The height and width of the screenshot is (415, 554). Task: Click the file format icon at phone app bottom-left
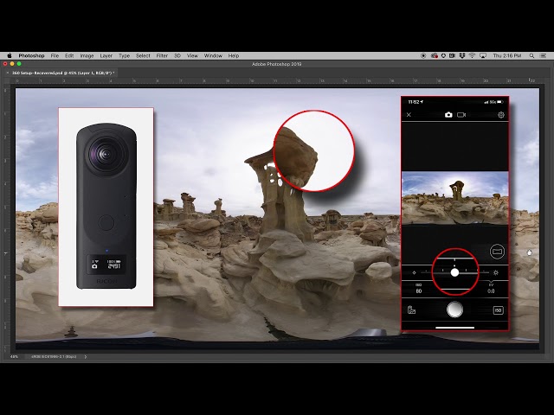pos(412,310)
